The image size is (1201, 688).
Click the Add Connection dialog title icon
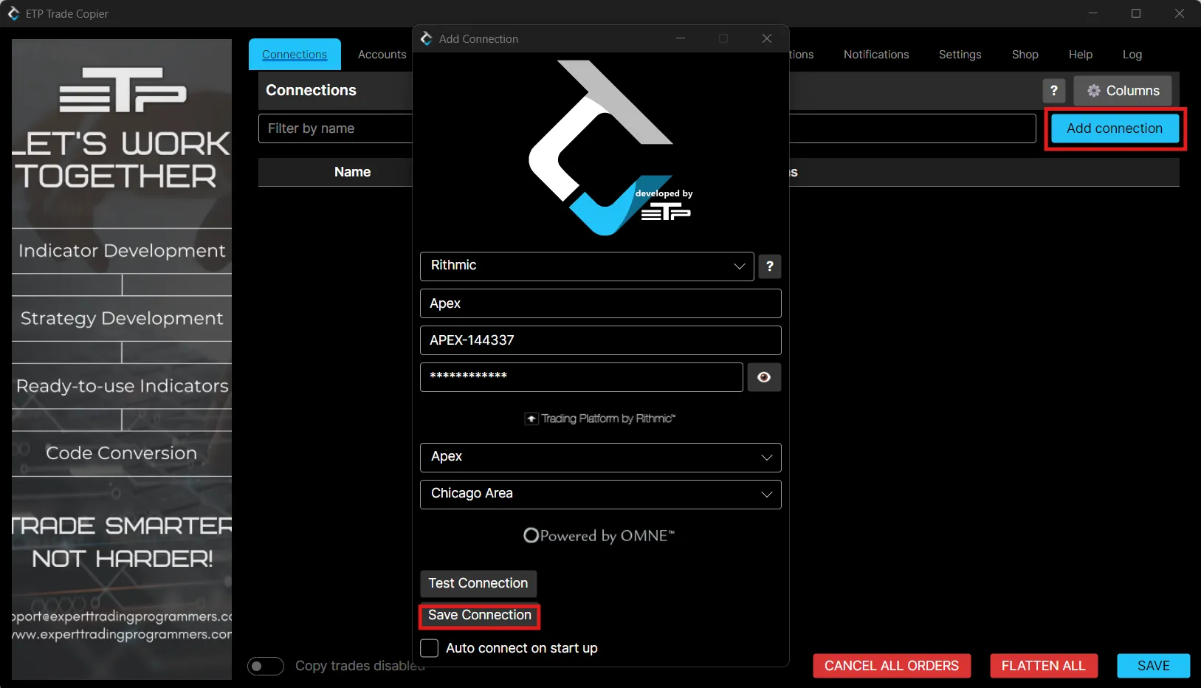(427, 38)
